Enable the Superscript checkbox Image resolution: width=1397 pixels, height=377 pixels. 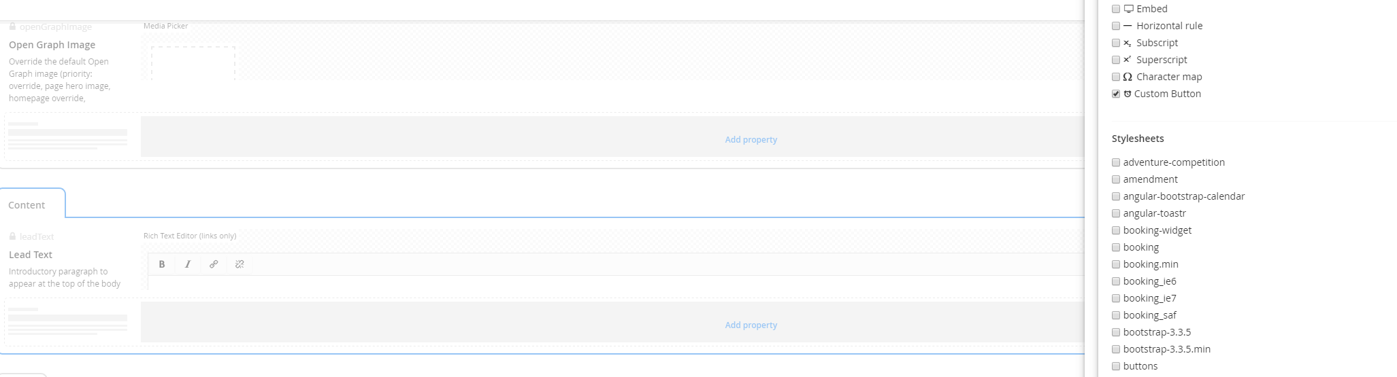[x=1116, y=60]
